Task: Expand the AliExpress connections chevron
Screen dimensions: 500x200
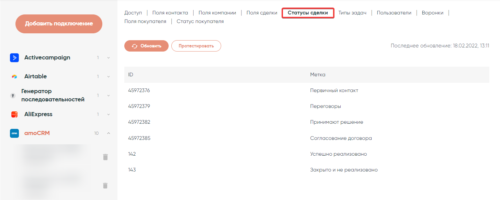Action: click(x=109, y=114)
